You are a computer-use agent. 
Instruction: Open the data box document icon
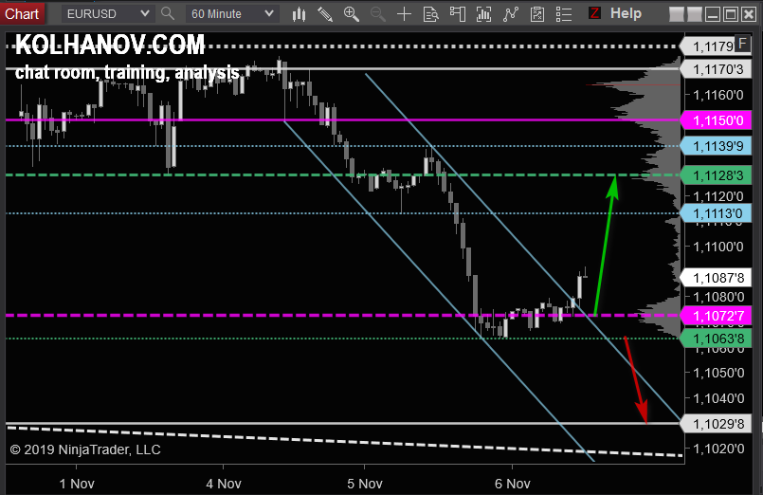pyautogui.click(x=430, y=14)
